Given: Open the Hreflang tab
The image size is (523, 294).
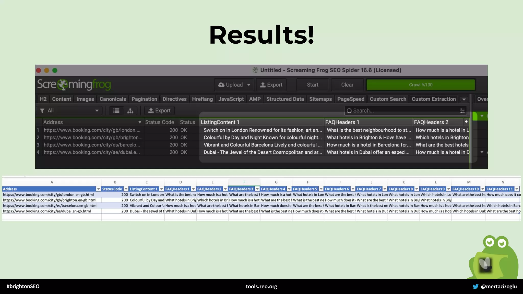Looking at the screenshot, I should click(203, 99).
